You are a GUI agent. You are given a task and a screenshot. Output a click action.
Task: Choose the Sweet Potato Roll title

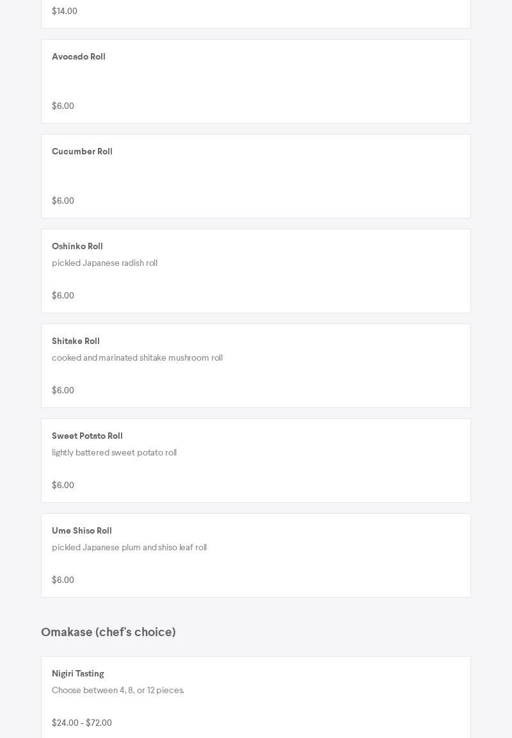87,436
